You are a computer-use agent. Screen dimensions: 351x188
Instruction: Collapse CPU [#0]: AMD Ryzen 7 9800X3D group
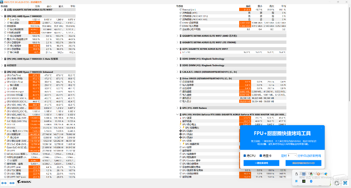pos(2,16)
